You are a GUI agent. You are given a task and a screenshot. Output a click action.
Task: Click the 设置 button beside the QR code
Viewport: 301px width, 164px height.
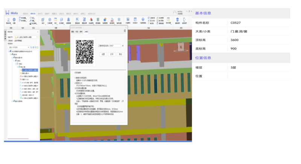click(x=103, y=54)
